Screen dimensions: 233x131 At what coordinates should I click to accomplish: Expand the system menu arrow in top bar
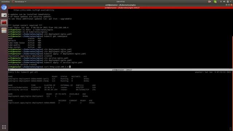230,1
